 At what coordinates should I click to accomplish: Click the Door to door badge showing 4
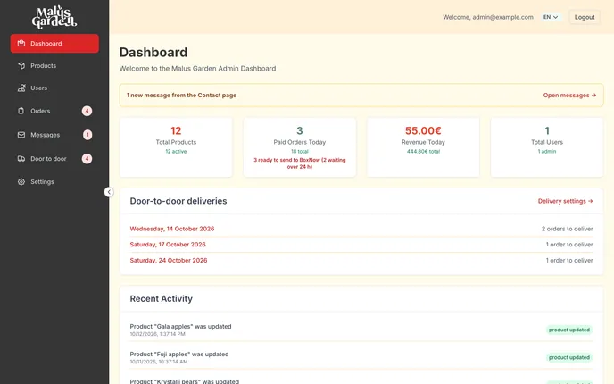click(x=87, y=159)
